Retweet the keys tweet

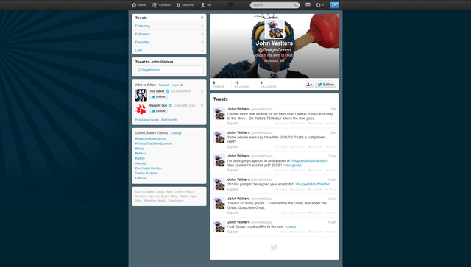[x=297, y=123]
